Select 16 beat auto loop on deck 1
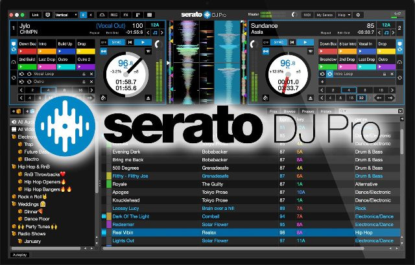Screen dimensions: 415x265 (80, 90)
